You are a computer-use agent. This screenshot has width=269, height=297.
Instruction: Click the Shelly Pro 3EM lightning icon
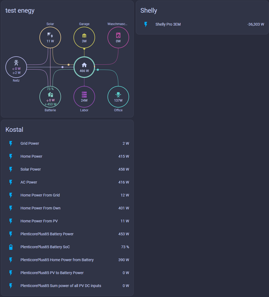coord(146,25)
